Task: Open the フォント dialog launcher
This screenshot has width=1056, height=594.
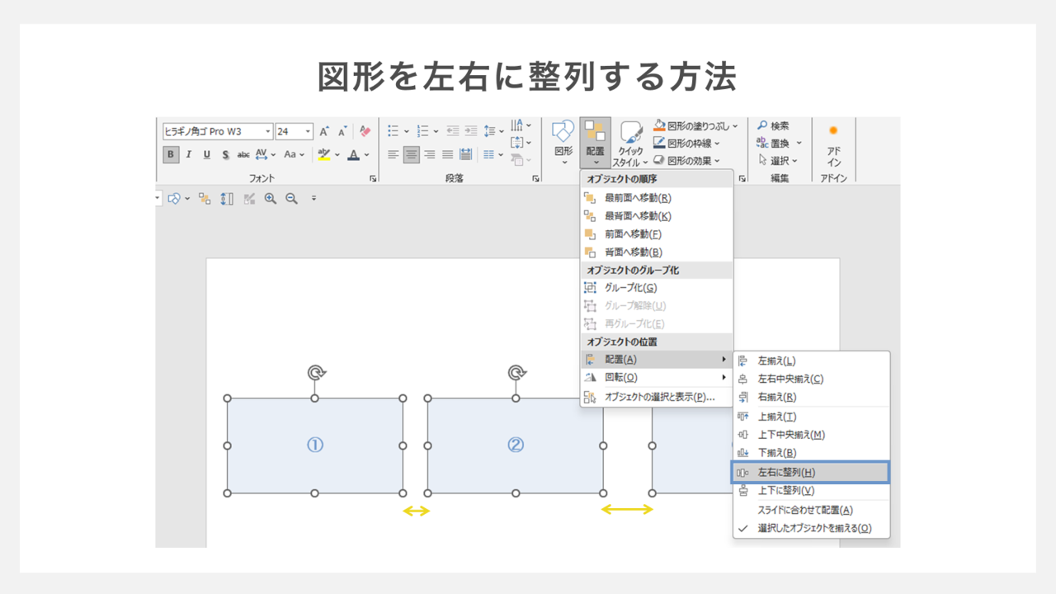Action: 373,178
